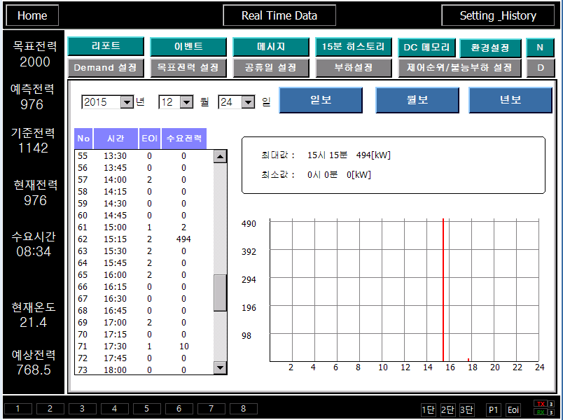563x420 pixels.
Task: Click load indicator 1 in bottom bar
Action: 18,409
